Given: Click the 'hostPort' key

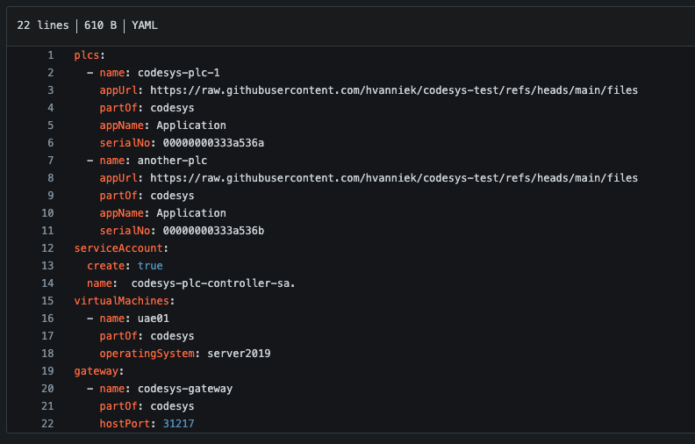Looking at the screenshot, I should coord(125,424).
